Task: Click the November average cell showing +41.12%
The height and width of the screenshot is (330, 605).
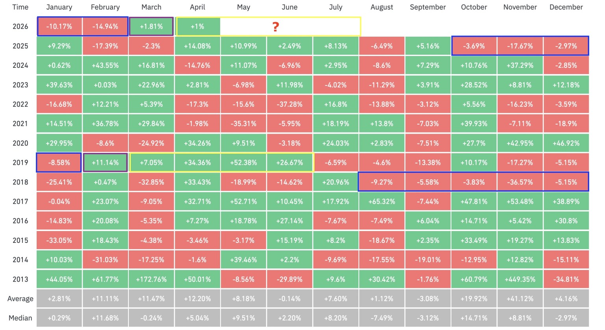Action: 520,299
